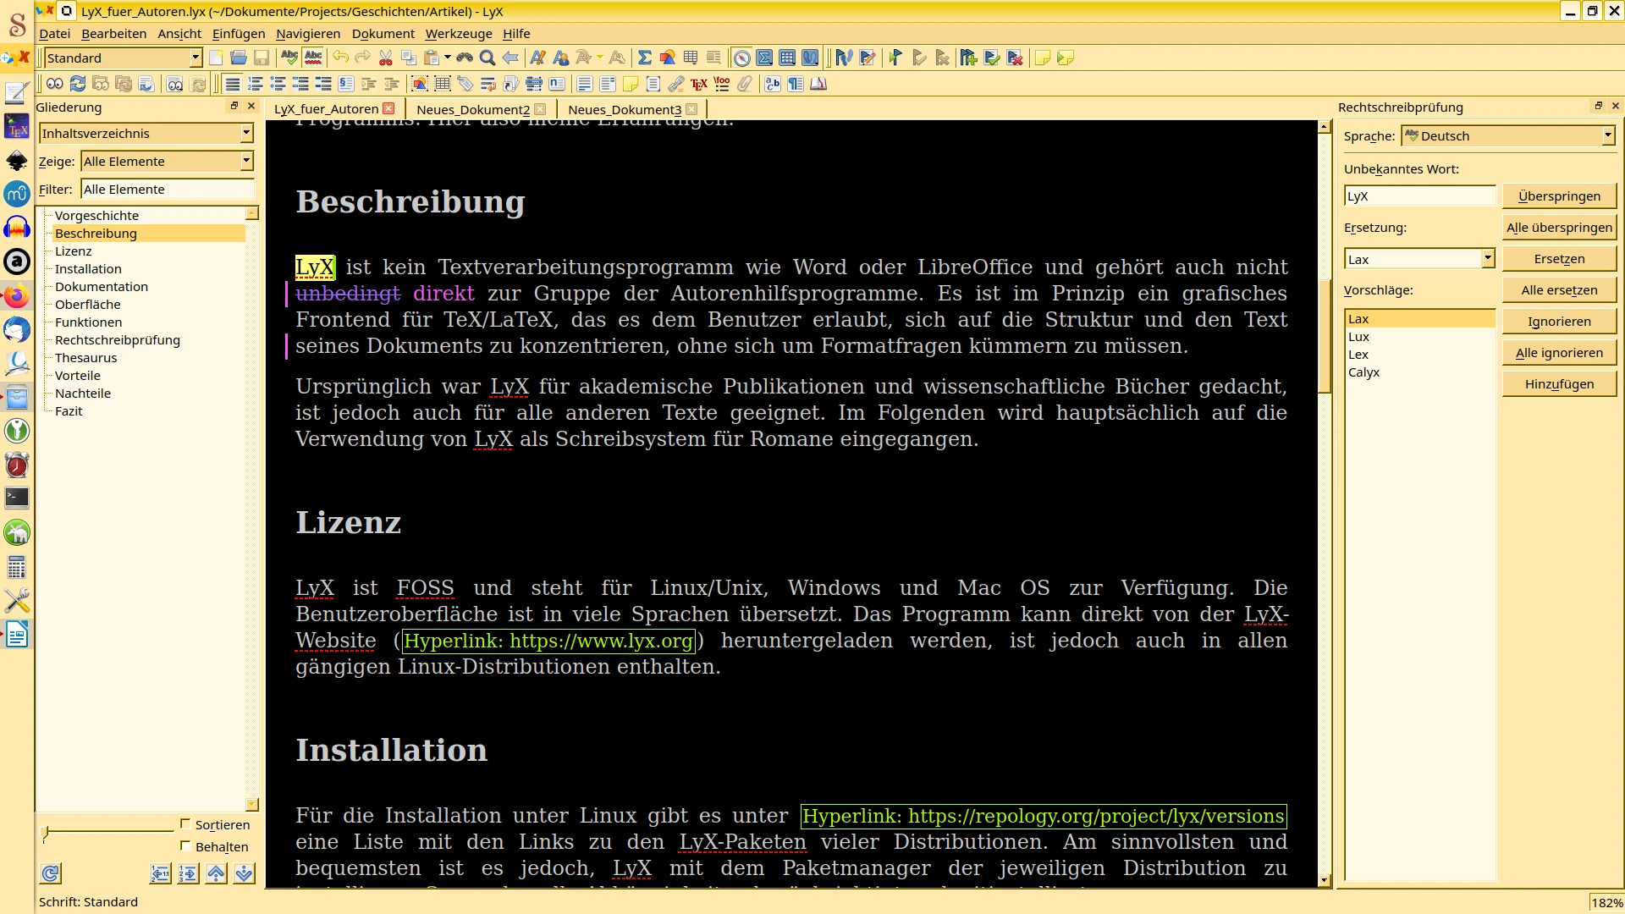This screenshot has height=914, width=1625.
Task: Refresh the outline panel
Action: [51, 873]
